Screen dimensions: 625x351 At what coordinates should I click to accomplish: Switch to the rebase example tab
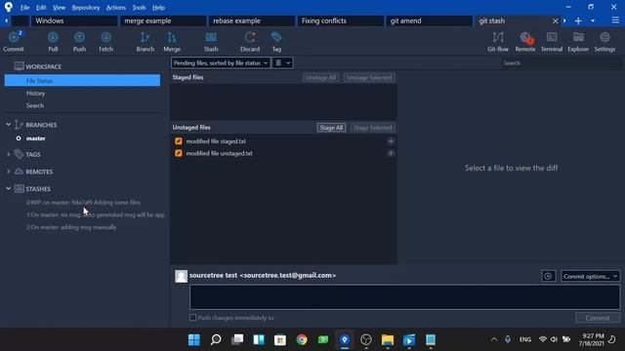(x=252, y=20)
